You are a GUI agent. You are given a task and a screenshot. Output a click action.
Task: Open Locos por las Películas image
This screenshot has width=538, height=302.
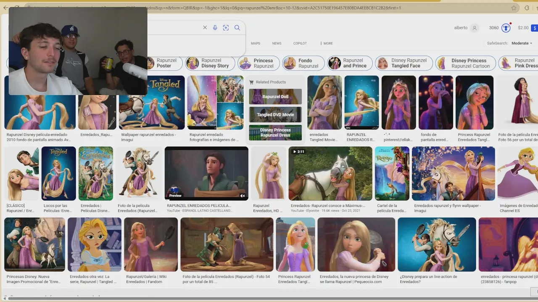(58, 174)
